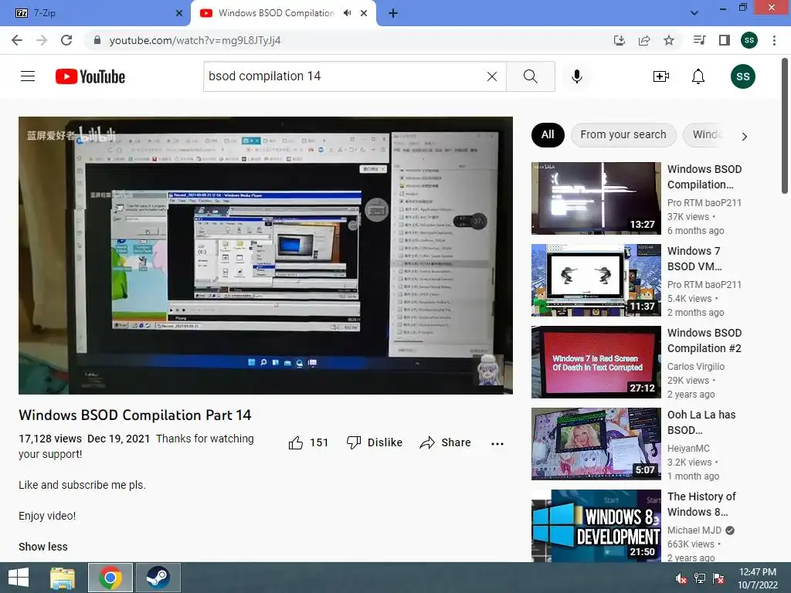Image resolution: width=791 pixels, height=593 pixels.
Task: Click the main video player
Action: (266, 255)
